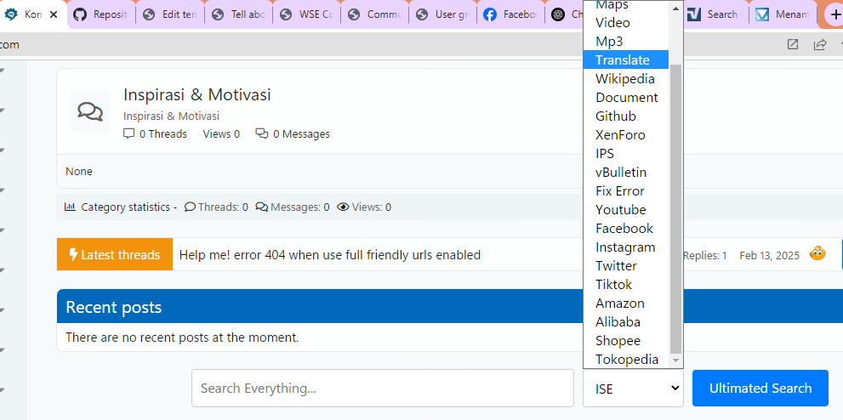Open the ChatGPT tab
This screenshot has width=843, height=420.
click(565, 14)
